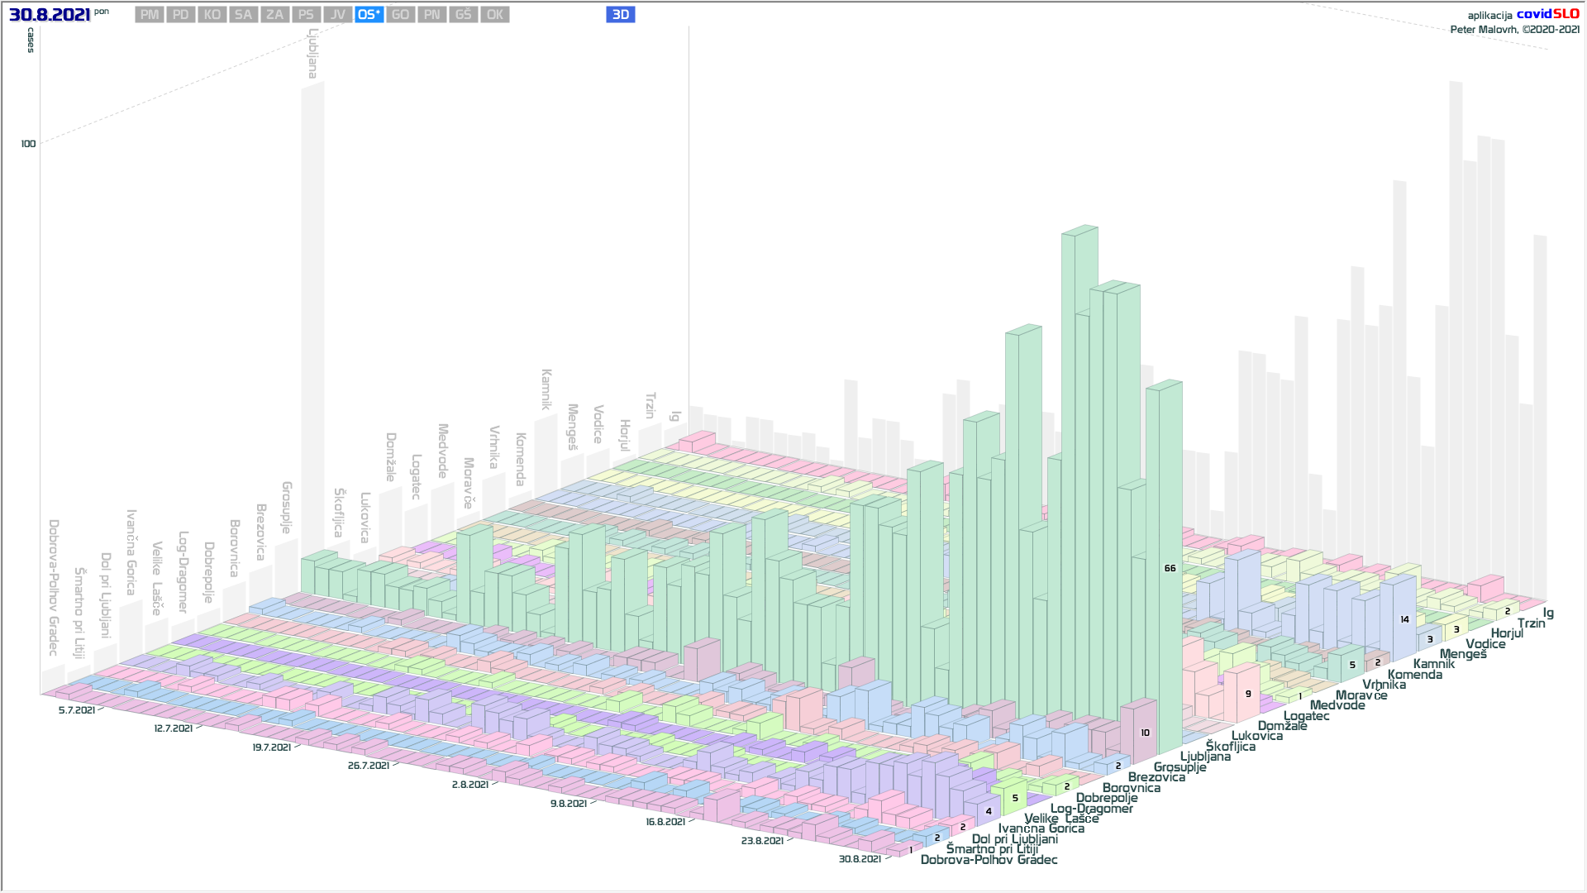This screenshot has width=1587, height=893.
Task: Open the GŠ region tab
Action: tap(463, 15)
